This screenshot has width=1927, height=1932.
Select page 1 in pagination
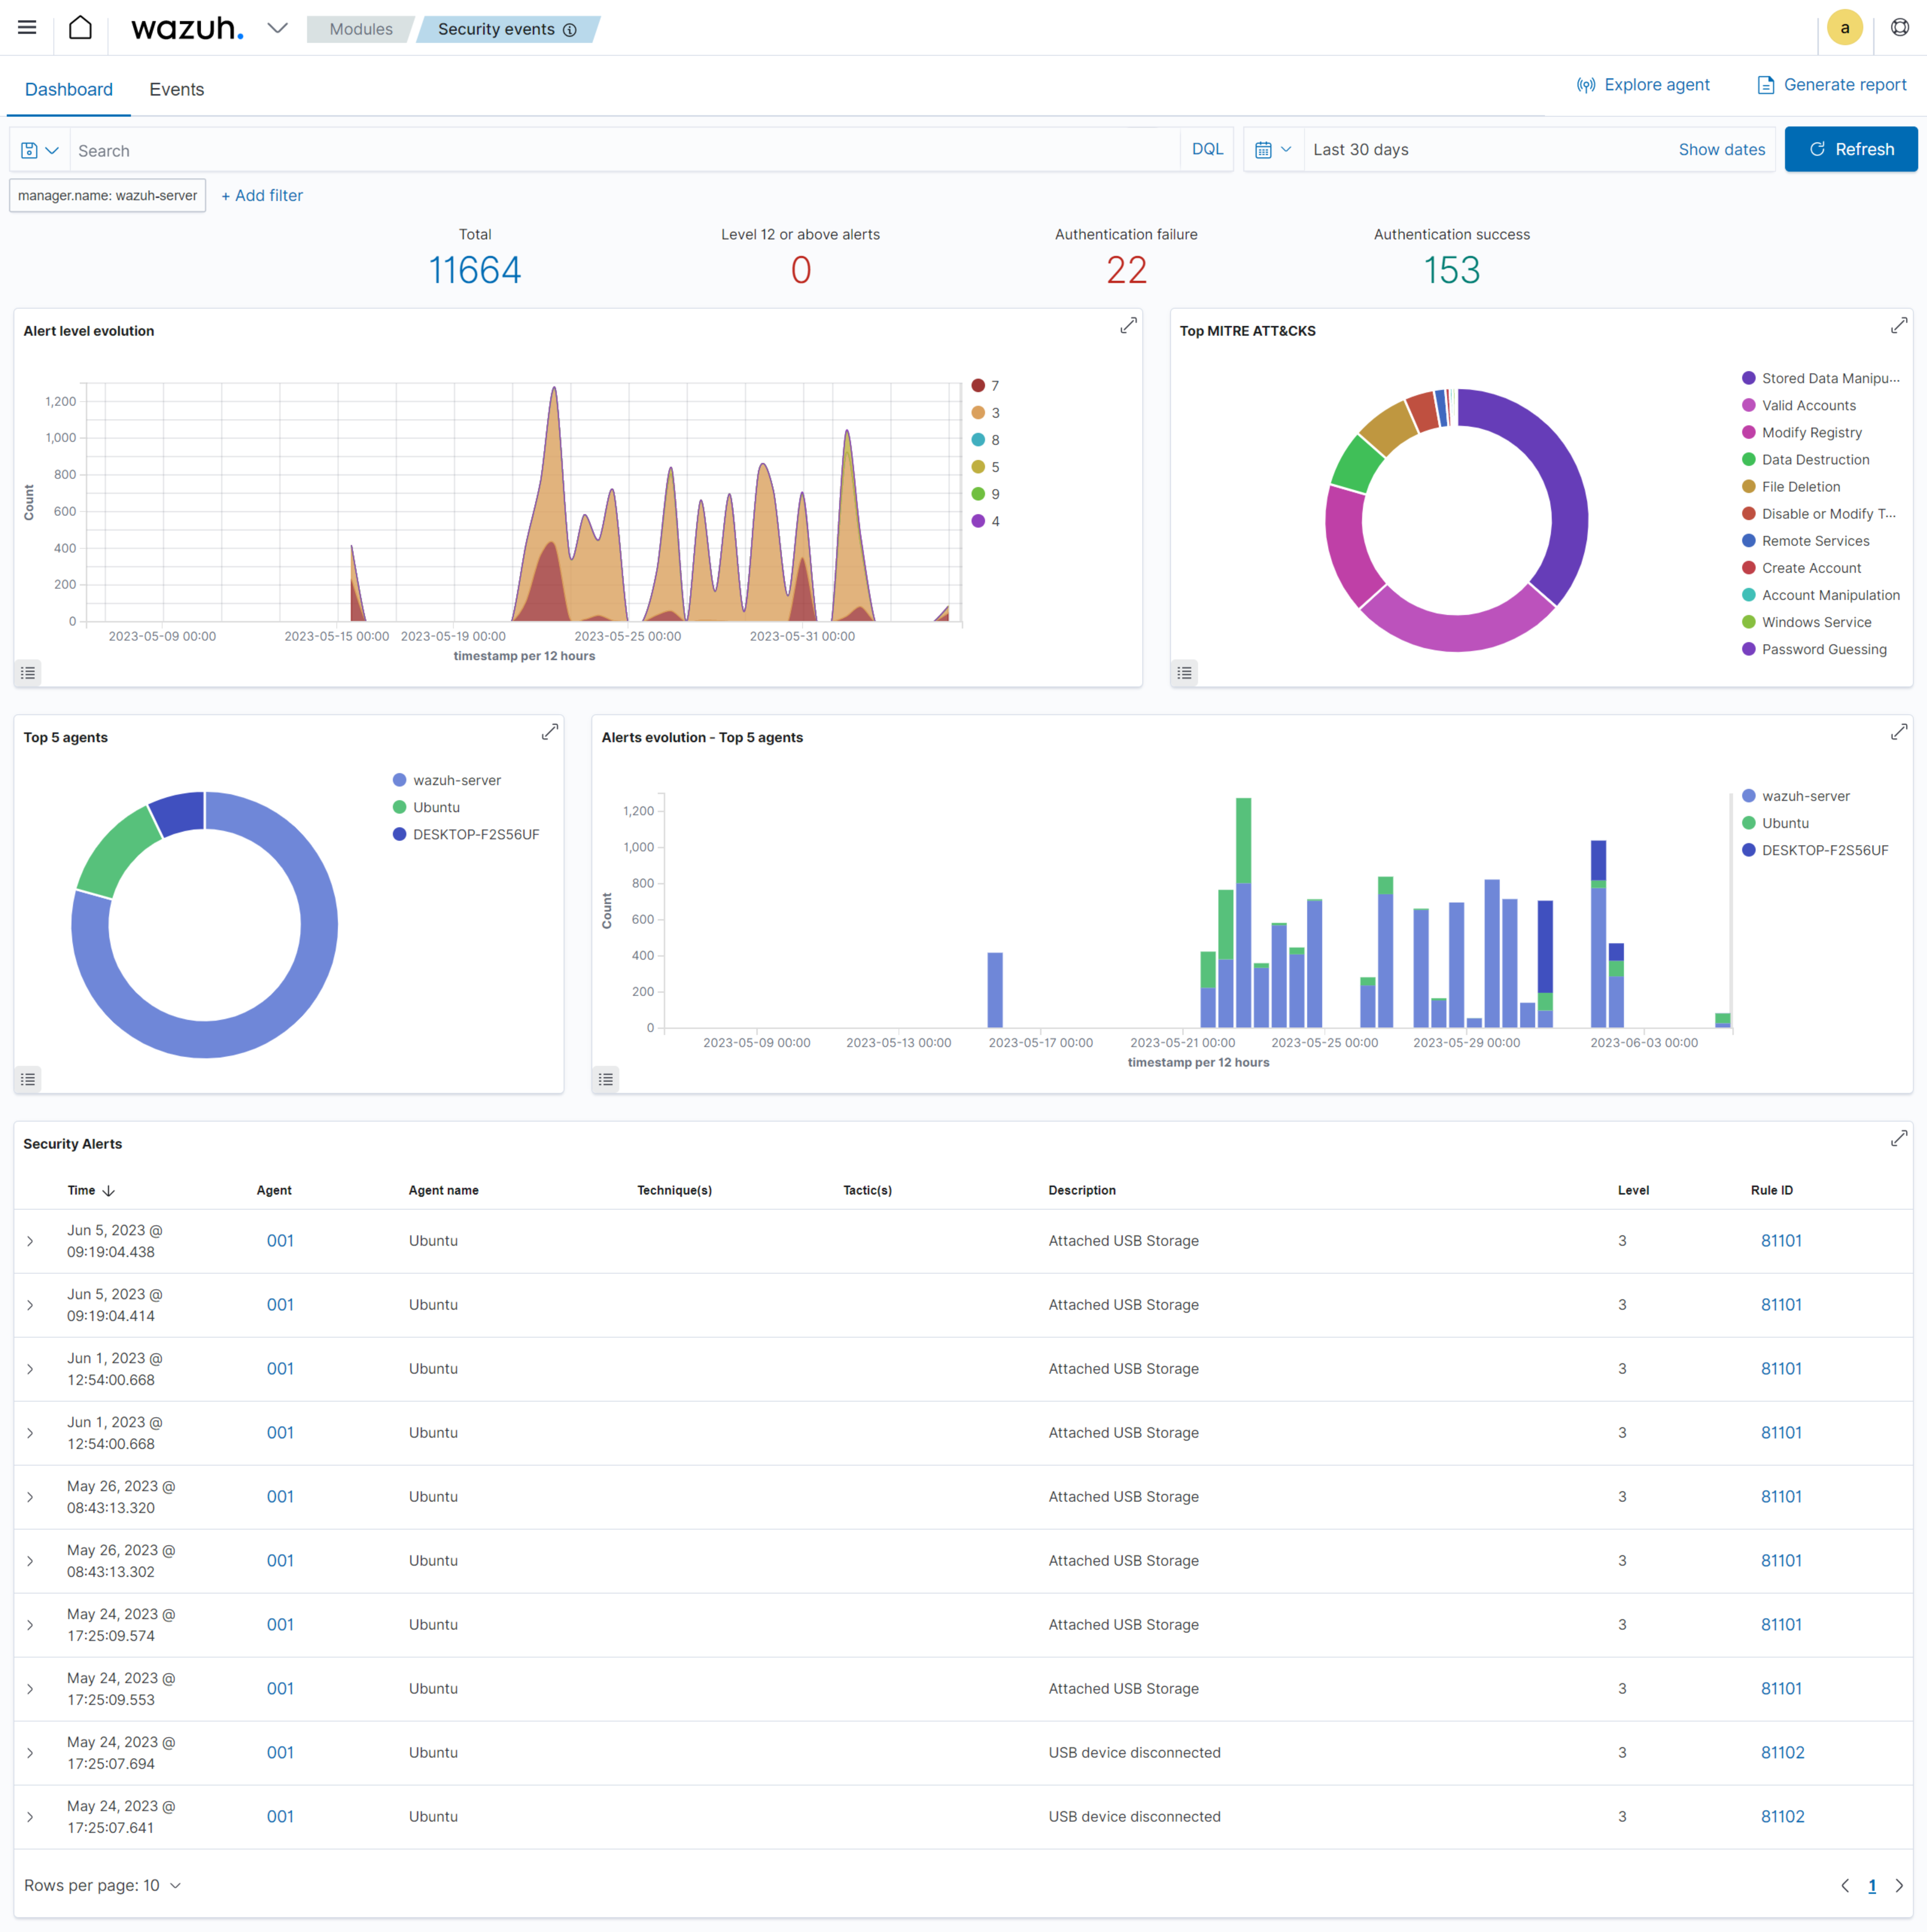1872,1886
